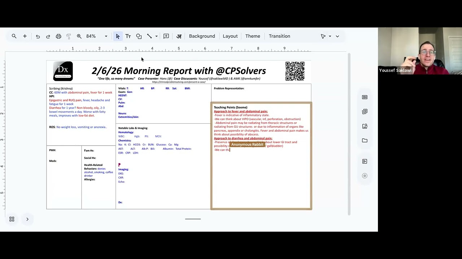The width and height of the screenshot is (462, 259).
Task: Click the PMH label
Action: [x=52, y=150]
